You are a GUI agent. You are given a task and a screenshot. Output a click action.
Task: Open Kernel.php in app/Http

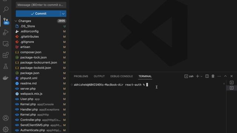(40, 115)
